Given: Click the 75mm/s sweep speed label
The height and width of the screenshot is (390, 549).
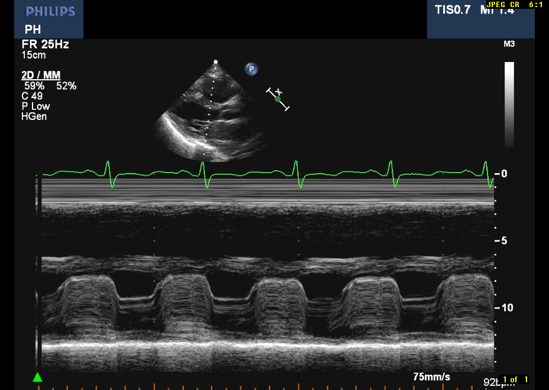Looking at the screenshot, I should (x=431, y=376).
